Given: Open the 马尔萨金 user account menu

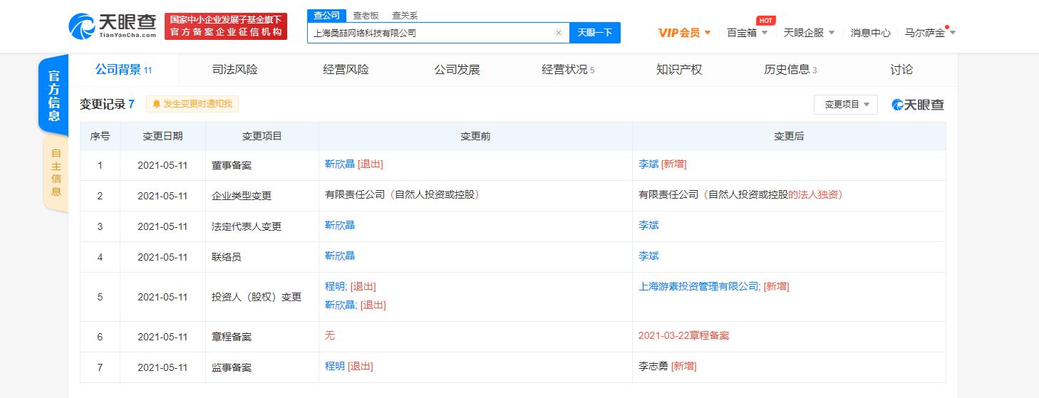Looking at the screenshot, I should coord(929,33).
